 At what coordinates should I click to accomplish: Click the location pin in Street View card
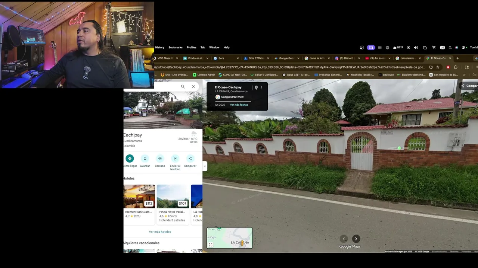click(256, 88)
